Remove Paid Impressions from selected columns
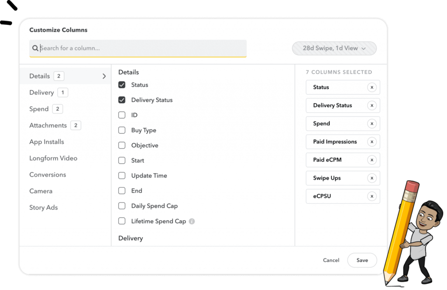 pos(372,142)
